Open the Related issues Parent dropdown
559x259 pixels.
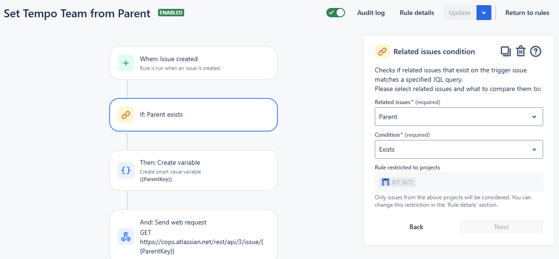pos(459,117)
